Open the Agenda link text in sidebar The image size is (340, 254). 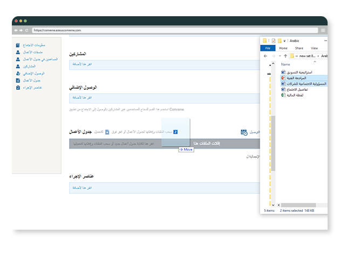click(32, 81)
